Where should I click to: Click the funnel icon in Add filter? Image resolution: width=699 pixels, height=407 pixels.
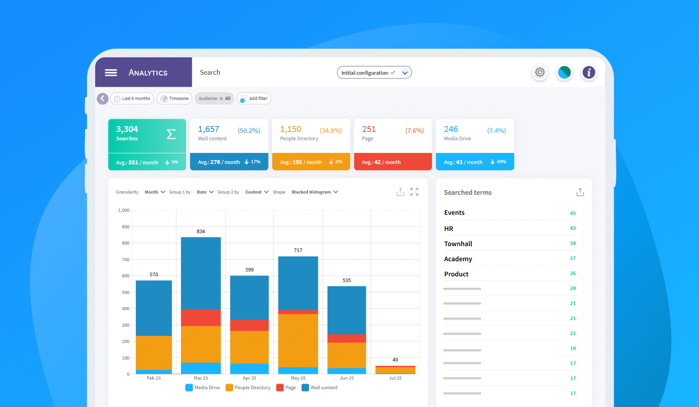click(243, 98)
